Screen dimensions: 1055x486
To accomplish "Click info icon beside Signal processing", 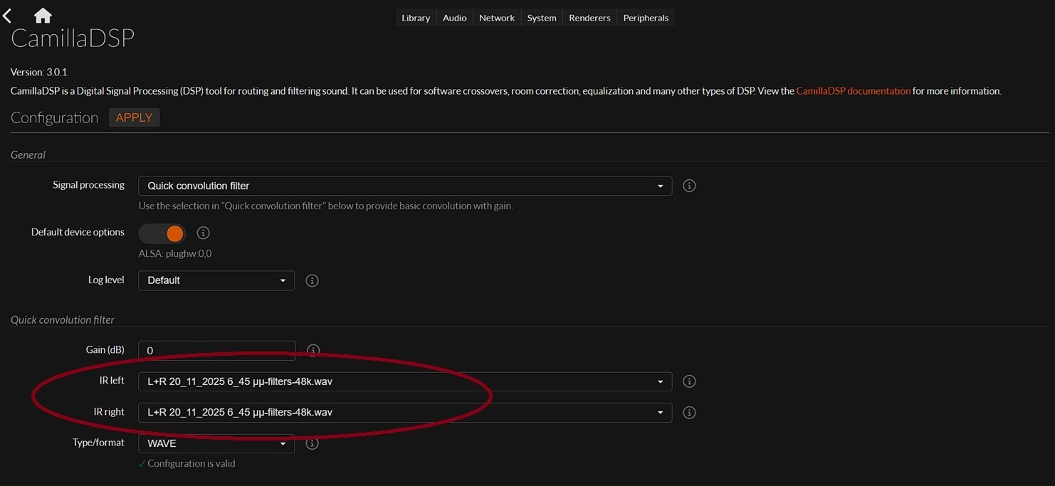I will click(x=688, y=186).
